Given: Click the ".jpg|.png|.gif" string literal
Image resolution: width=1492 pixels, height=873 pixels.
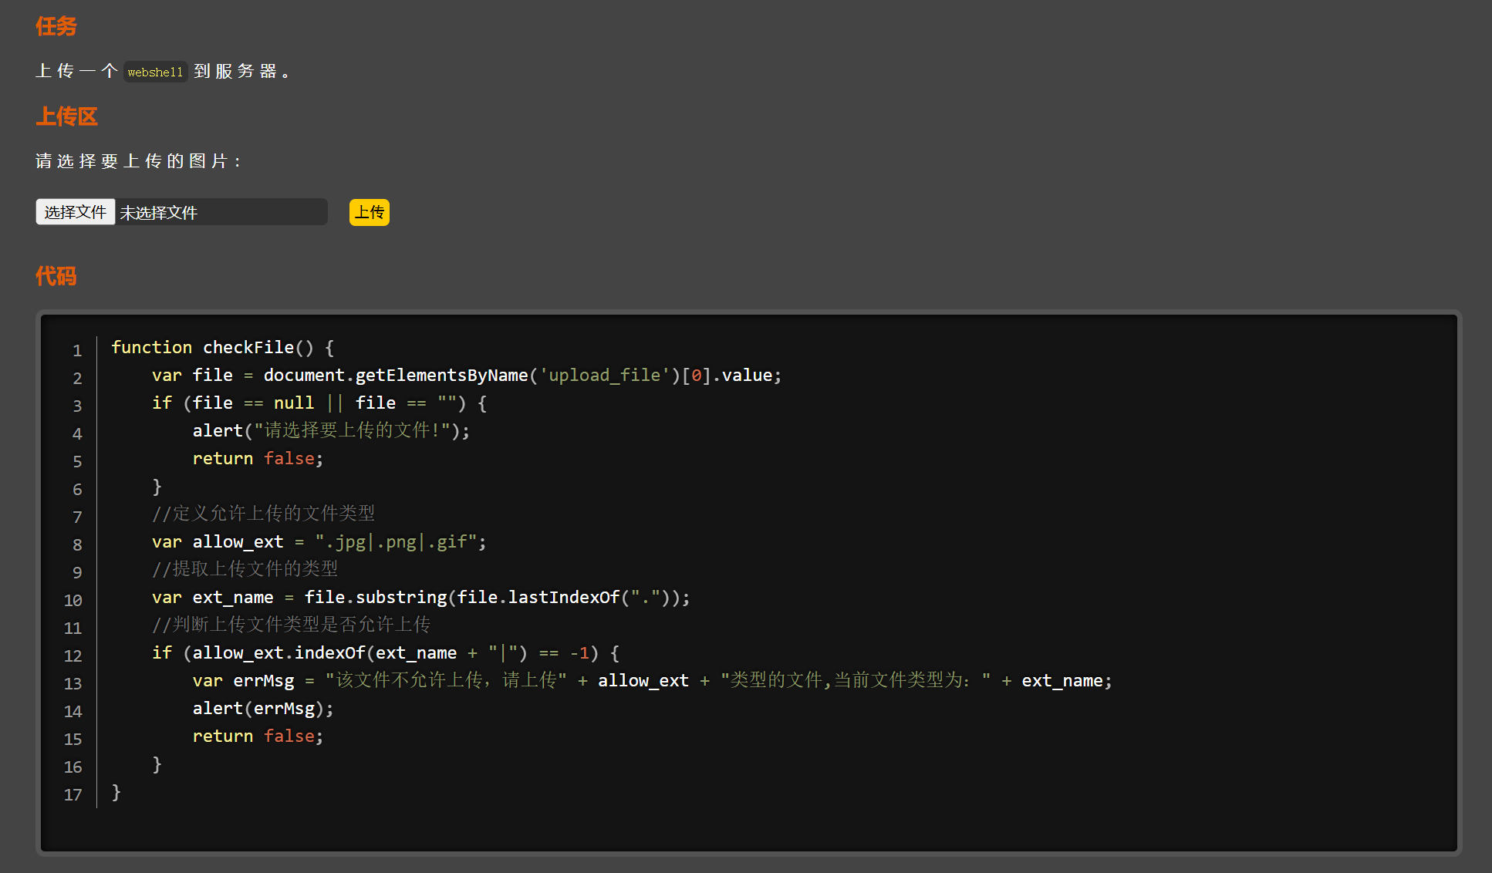Looking at the screenshot, I should [x=396, y=542].
